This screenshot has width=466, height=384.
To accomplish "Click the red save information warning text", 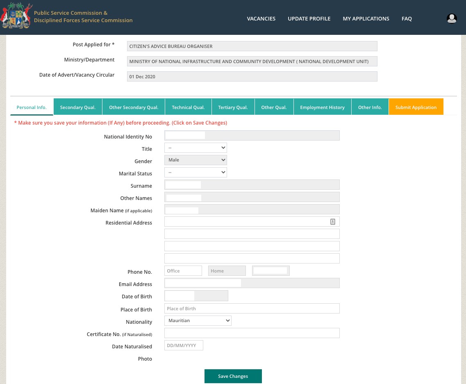I will pyautogui.click(x=120, y=123).
